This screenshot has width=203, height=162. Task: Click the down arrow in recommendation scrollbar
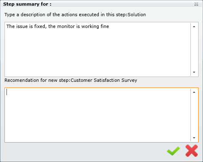[x=194, y=138]
